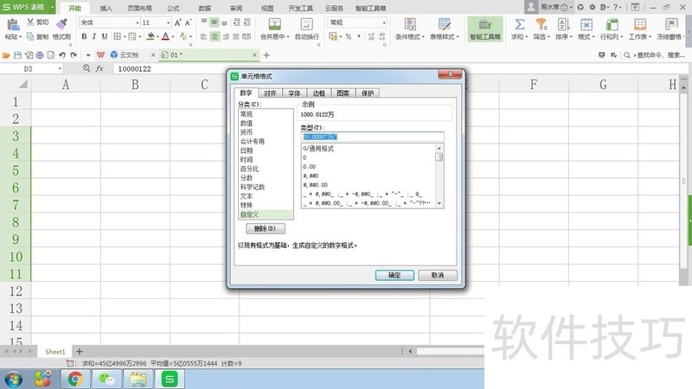Viewport: 692px width, 389px height.
Task: Click the add new sheet plus button
Action: [80, 351]
